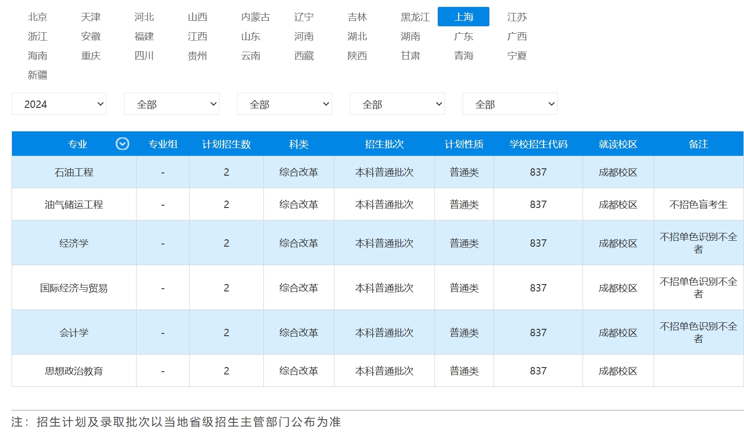744x439 pixels.
Task: Choose the 广西 province link
Action: point(517,36)
